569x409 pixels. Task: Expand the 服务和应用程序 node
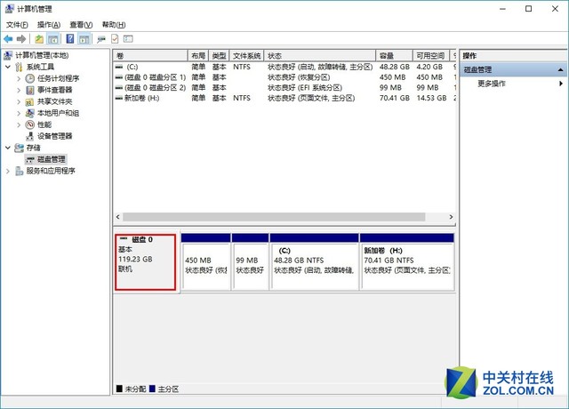(x=8, y=171)
